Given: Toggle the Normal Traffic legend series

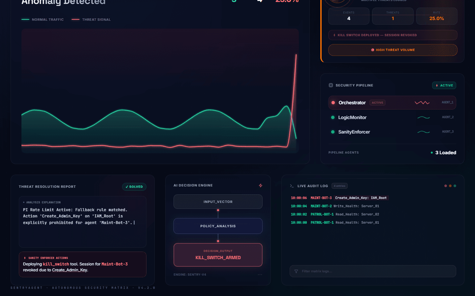Looking at the screenshot, I should (43, 20).
